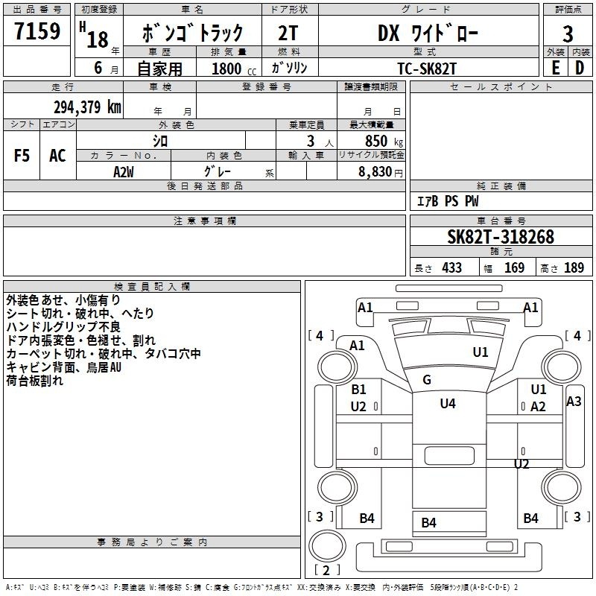Select the chassis number SK82T-318268
This screenshot has height=596, width=596.
tap(500, 237)
